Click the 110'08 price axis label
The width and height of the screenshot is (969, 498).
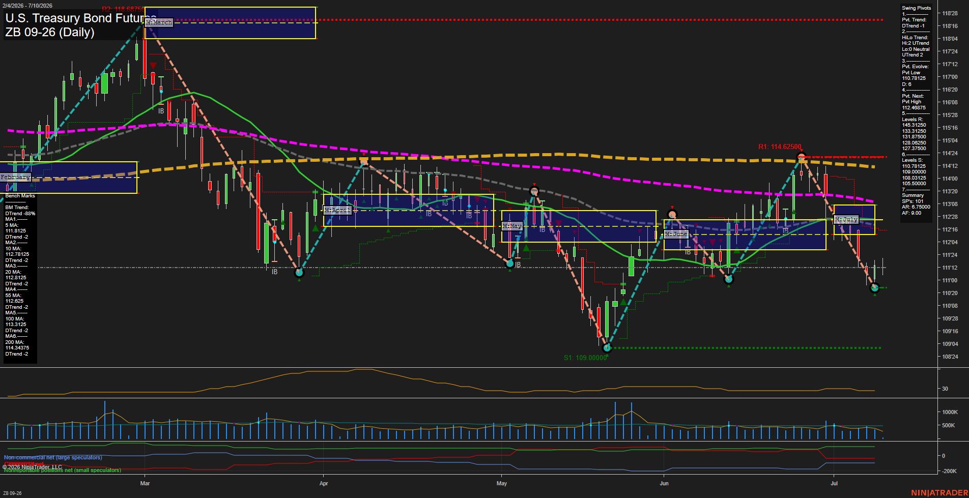pos(950,306)
